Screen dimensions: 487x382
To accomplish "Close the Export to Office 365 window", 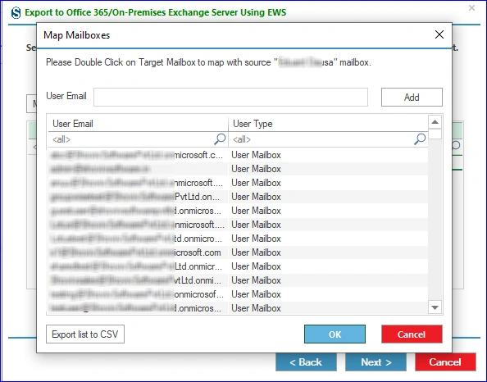I will (471, 7).
